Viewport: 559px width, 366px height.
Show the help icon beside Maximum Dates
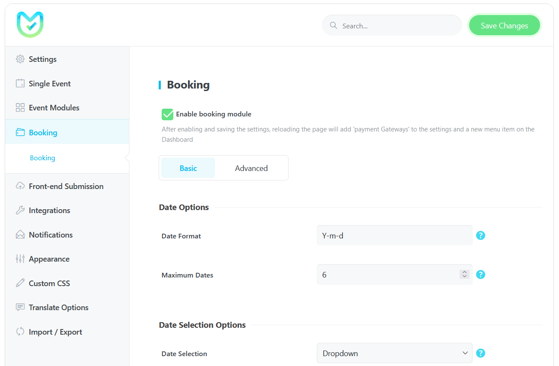pyautogui.click(x=481, y=274)
